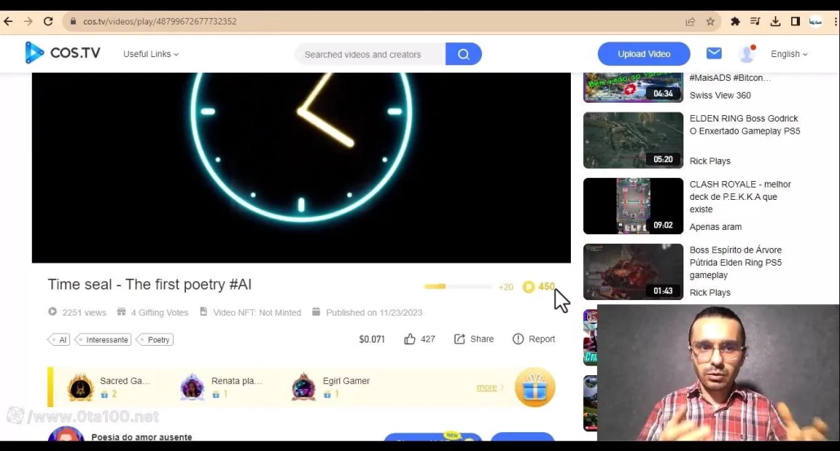
Task: Click the COS.TV logo icon
Action: pos(34,53)
